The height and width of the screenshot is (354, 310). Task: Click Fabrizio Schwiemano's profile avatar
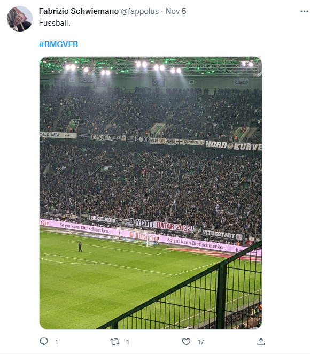20,19
